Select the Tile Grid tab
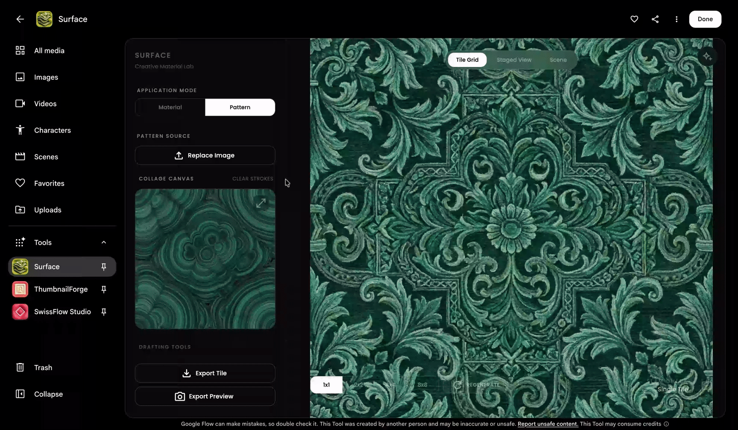Image resolution: width=738 pixels, height=430 pixels. 467,60
